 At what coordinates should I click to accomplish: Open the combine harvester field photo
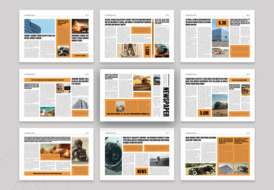click(x=142, y=82)
